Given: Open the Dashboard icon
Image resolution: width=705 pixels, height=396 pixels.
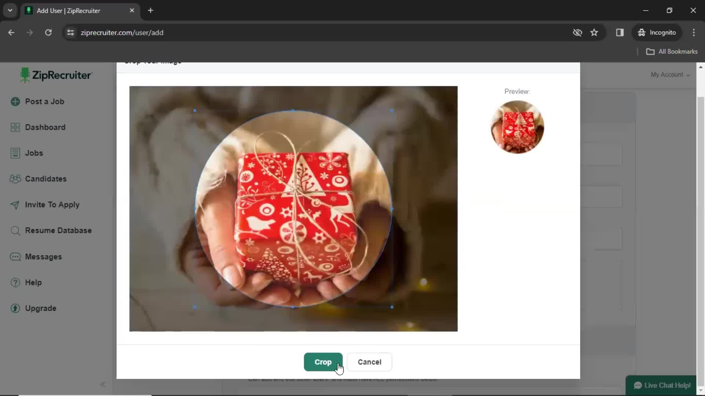Looking at the screenshot, I should point(15,126).
